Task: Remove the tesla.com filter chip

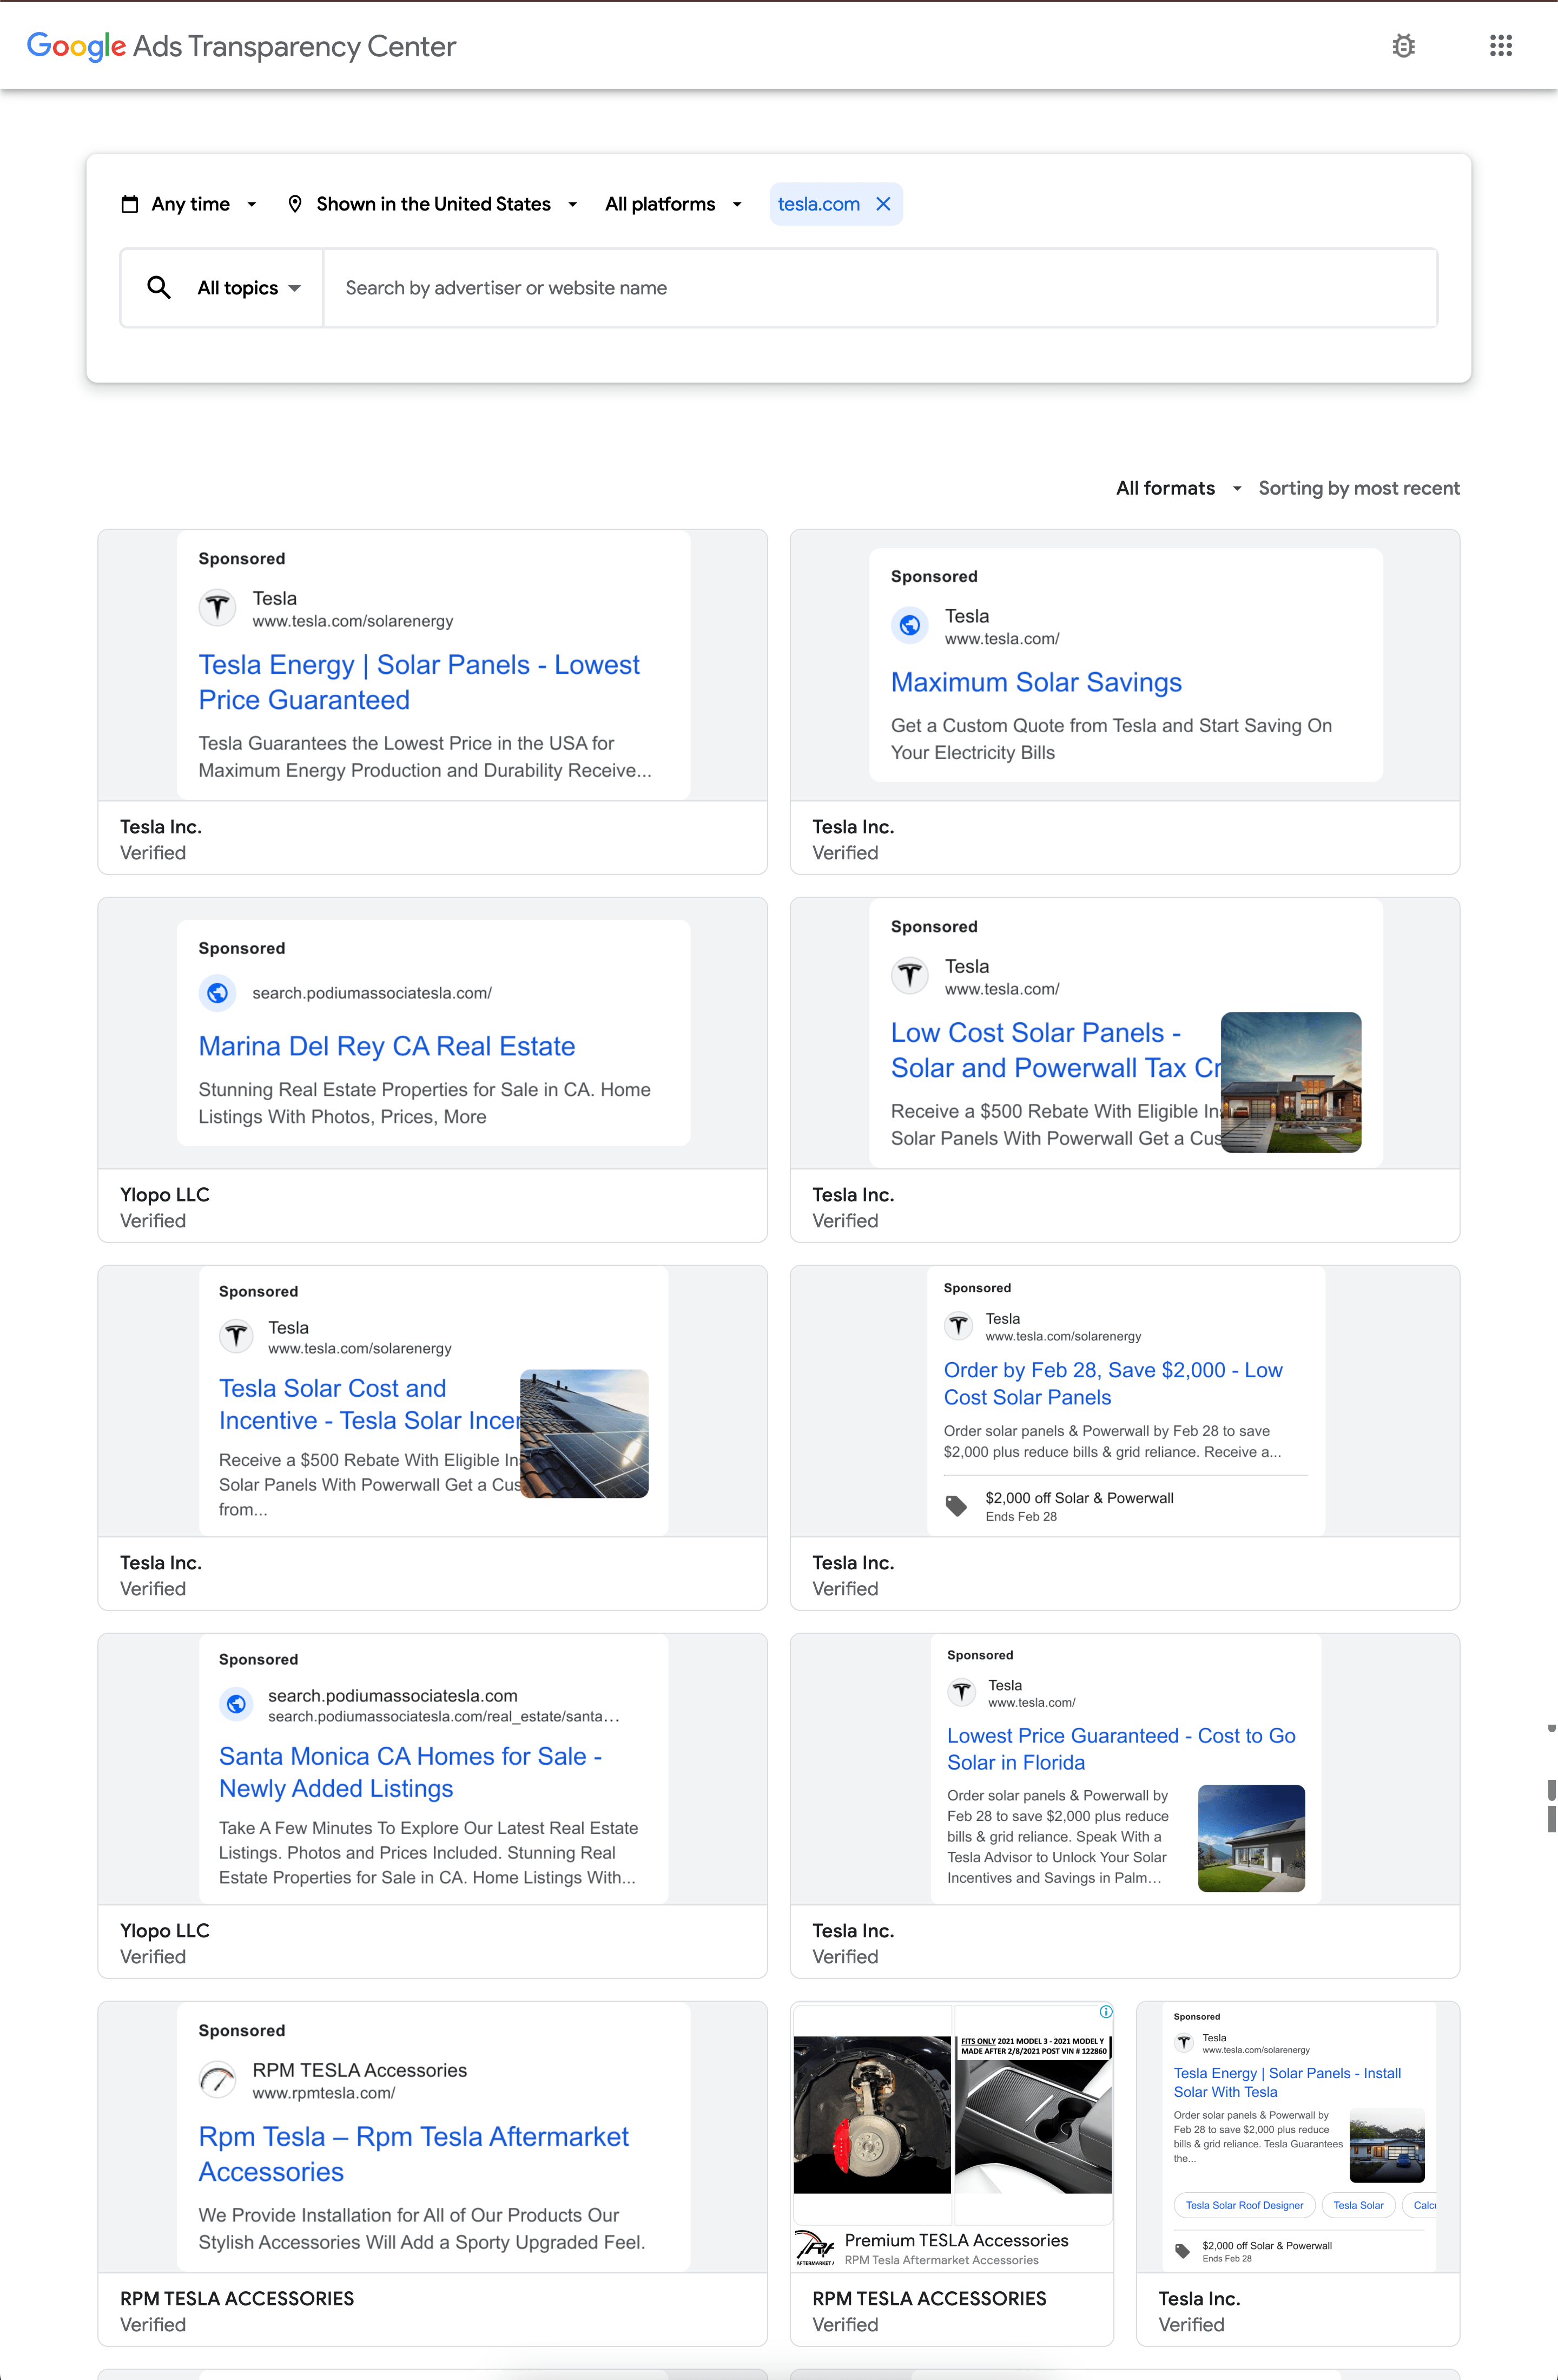Action: coord(883,204)
